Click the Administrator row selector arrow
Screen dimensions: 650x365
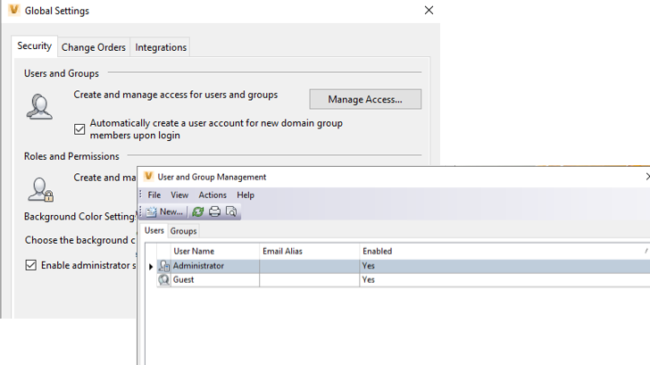click(x=151, y=267)
